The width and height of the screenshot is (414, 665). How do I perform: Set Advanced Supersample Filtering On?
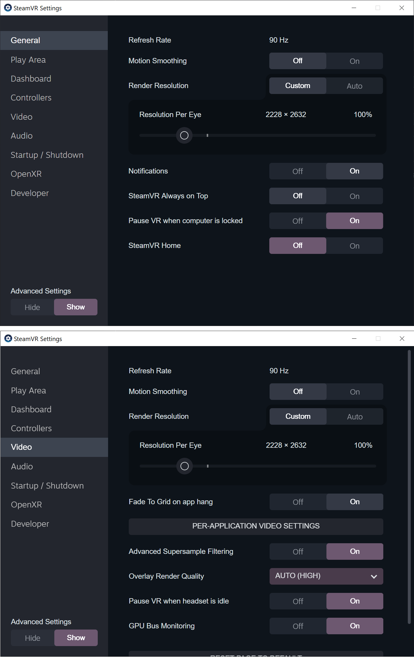pyautogui.click(x=355, y=552)
